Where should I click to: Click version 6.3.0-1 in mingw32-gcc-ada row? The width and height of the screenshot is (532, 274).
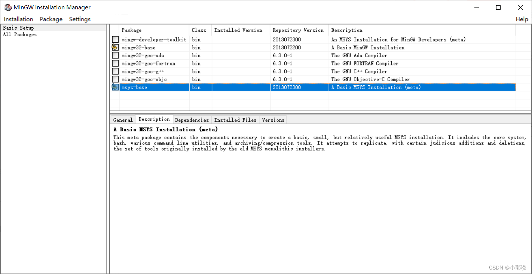coord(282,55)
